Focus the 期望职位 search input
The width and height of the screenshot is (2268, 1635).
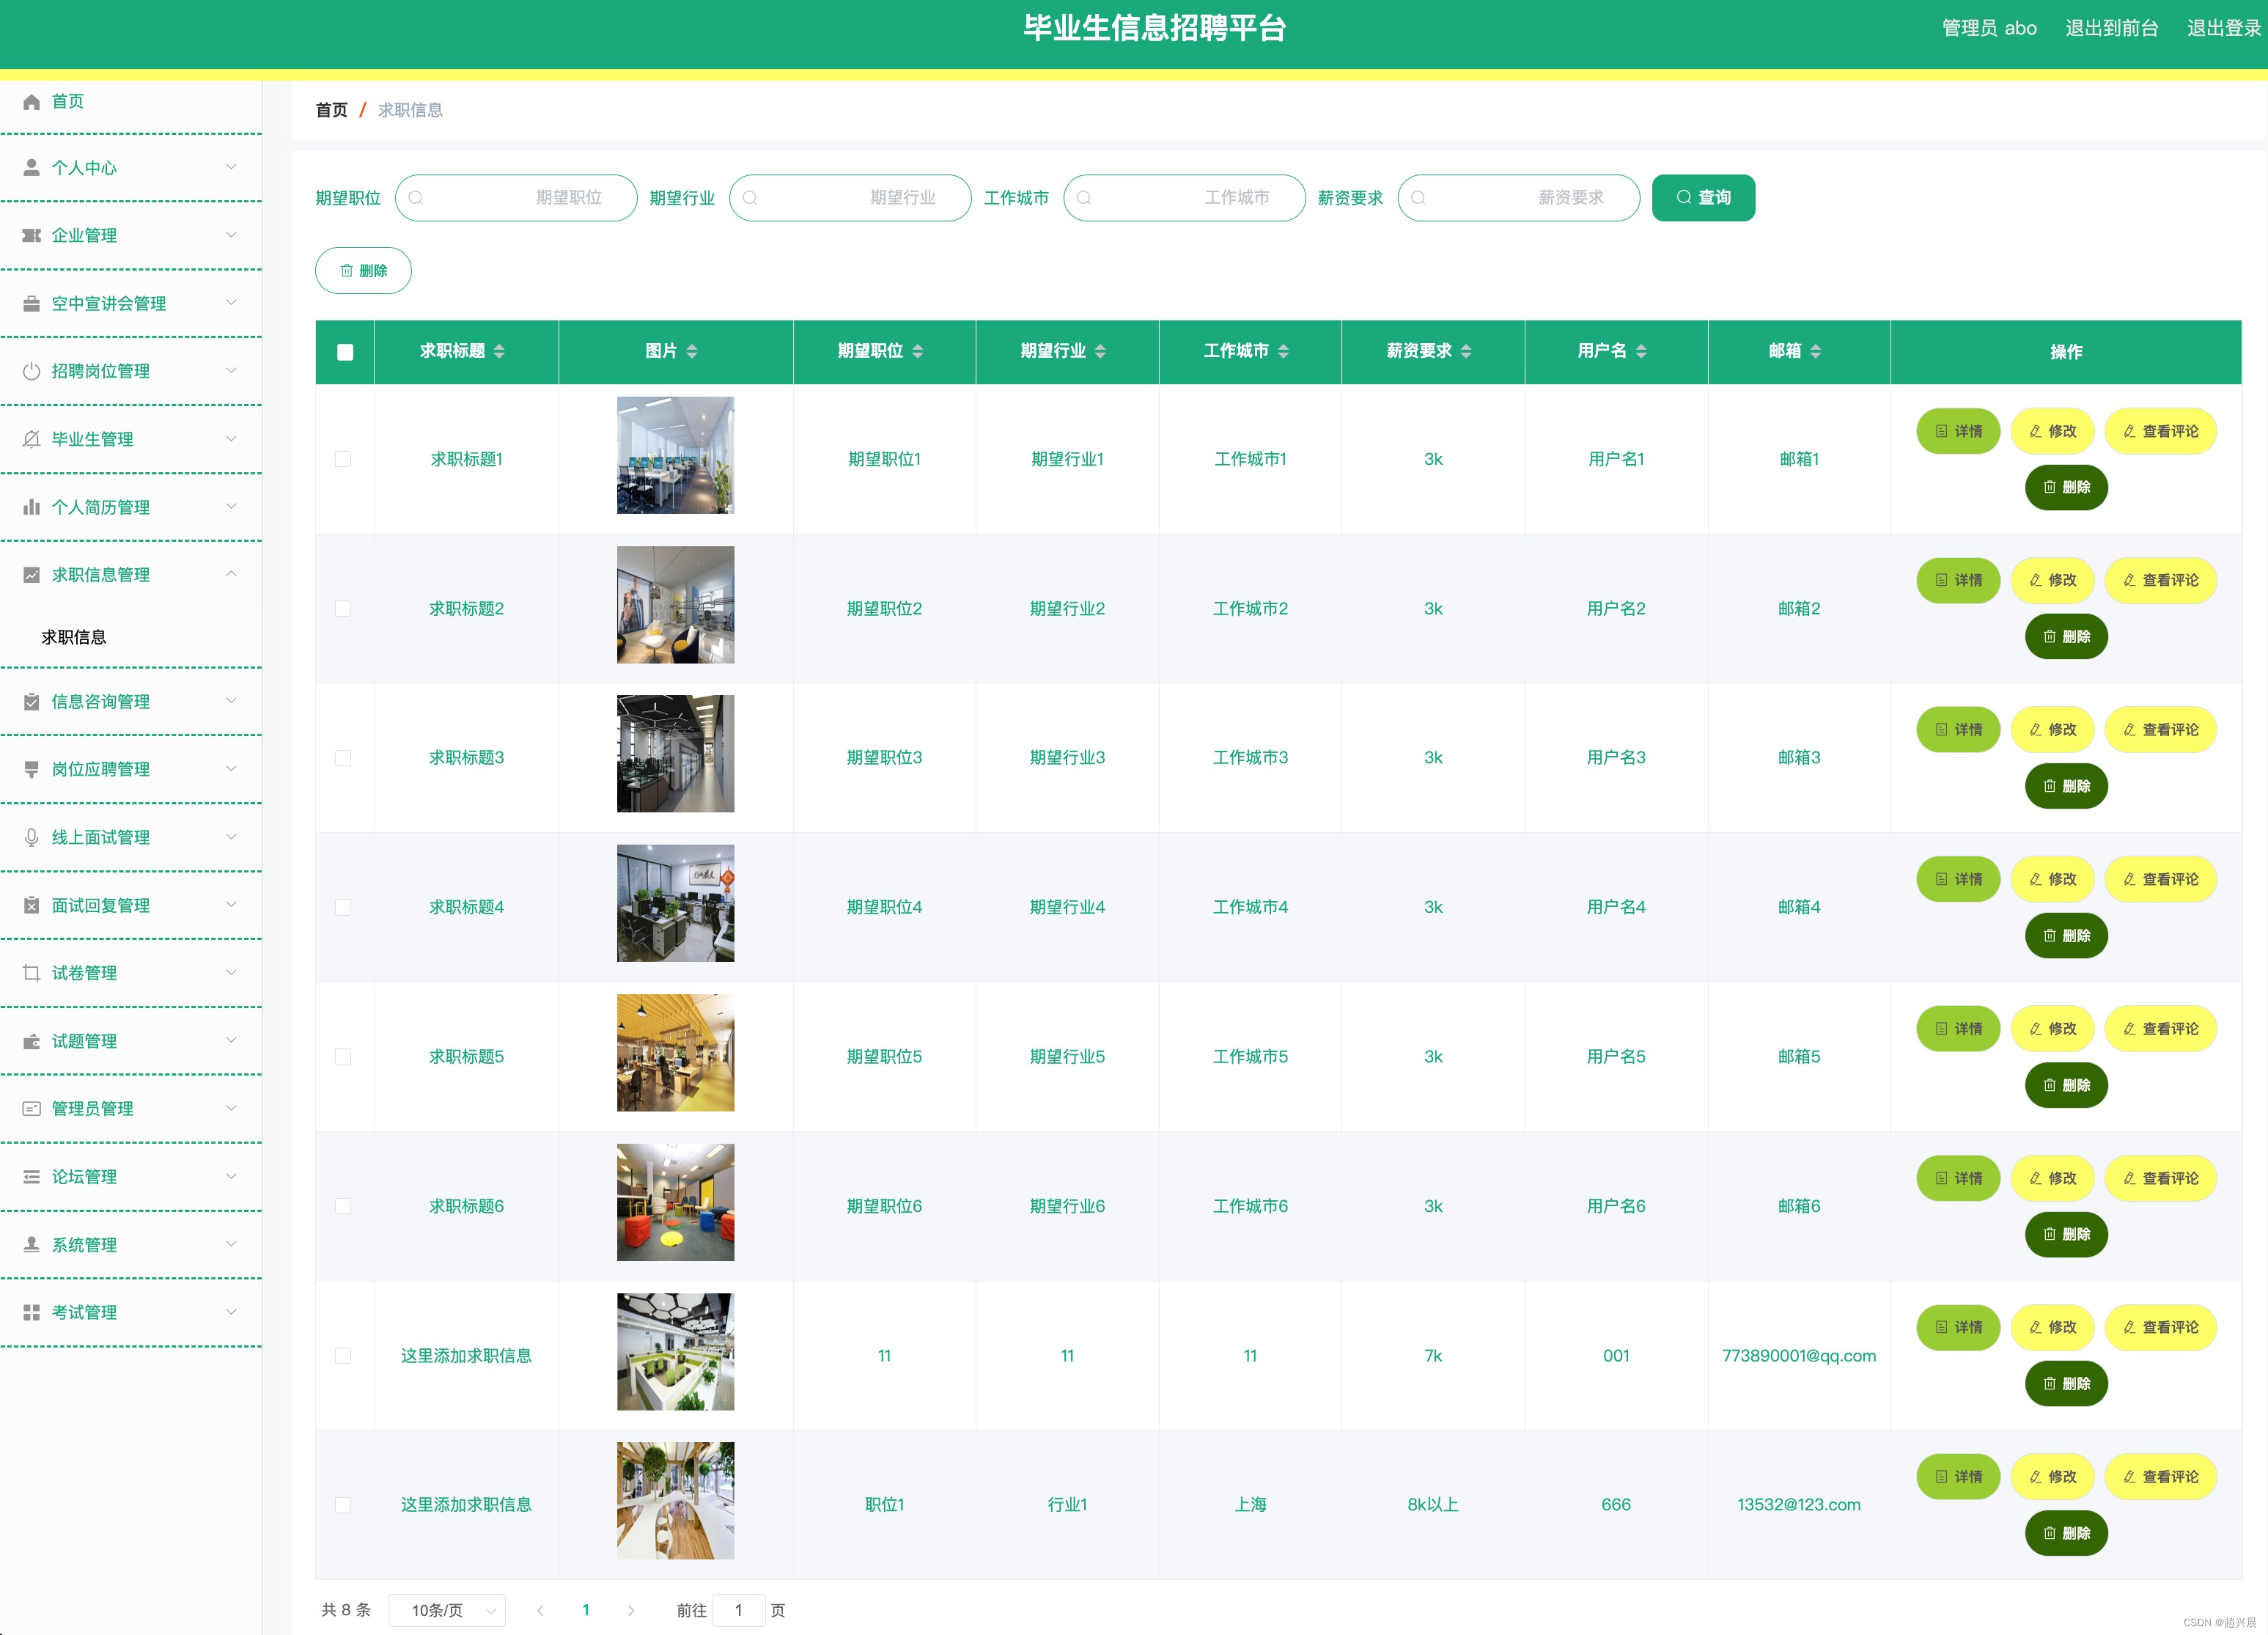tap(516, 197)
